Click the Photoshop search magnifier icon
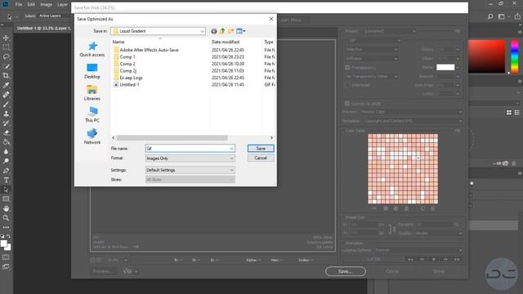 click(490, 16)
